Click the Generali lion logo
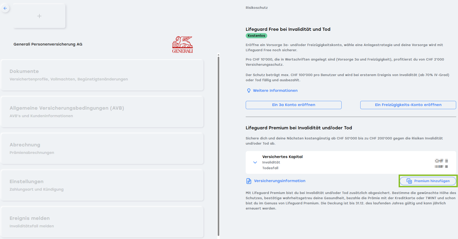458x239 pixels. coord(182,44)
